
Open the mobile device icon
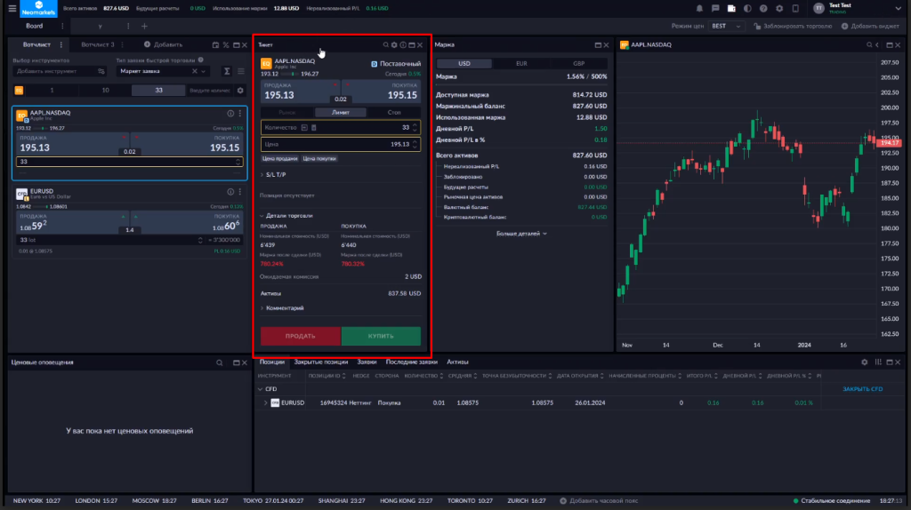[795, 9]
